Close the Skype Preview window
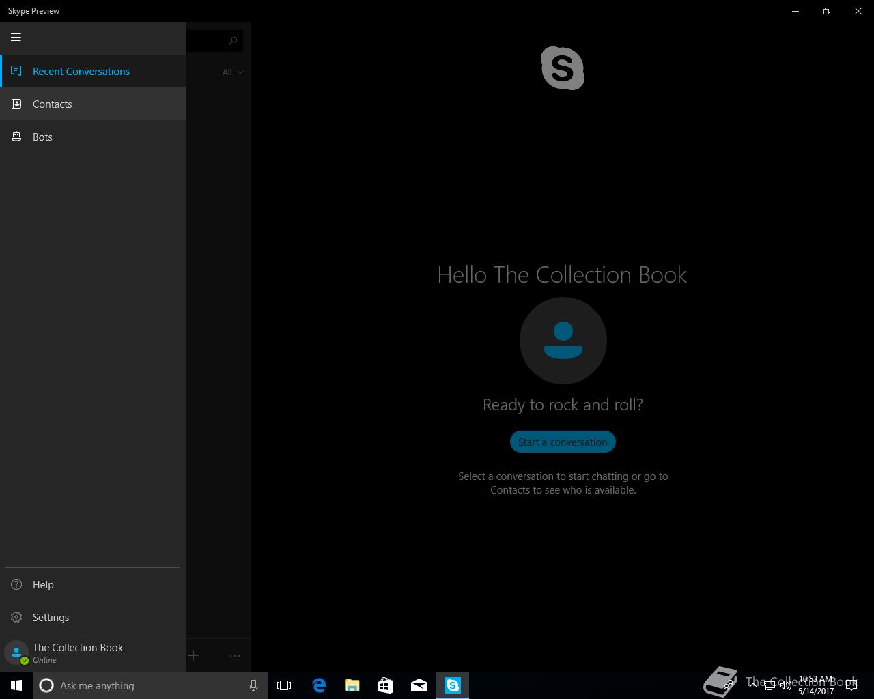This screenshot has width=874, height=699. (x=858, y=11)
